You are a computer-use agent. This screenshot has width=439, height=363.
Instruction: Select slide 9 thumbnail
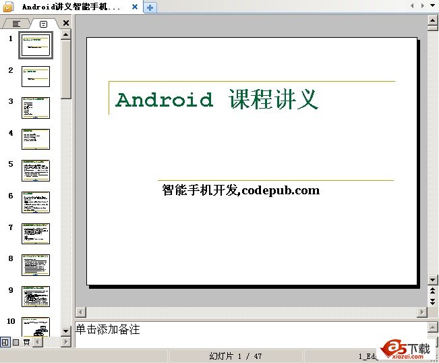point(36,296)
